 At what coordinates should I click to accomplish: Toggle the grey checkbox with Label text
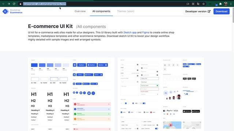pos(144,112)
